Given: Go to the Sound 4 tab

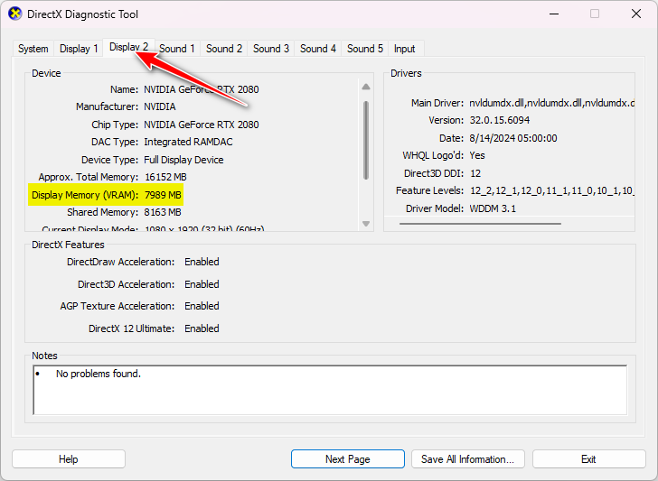Looking at the screenshot, I should (x=318, y=49).
